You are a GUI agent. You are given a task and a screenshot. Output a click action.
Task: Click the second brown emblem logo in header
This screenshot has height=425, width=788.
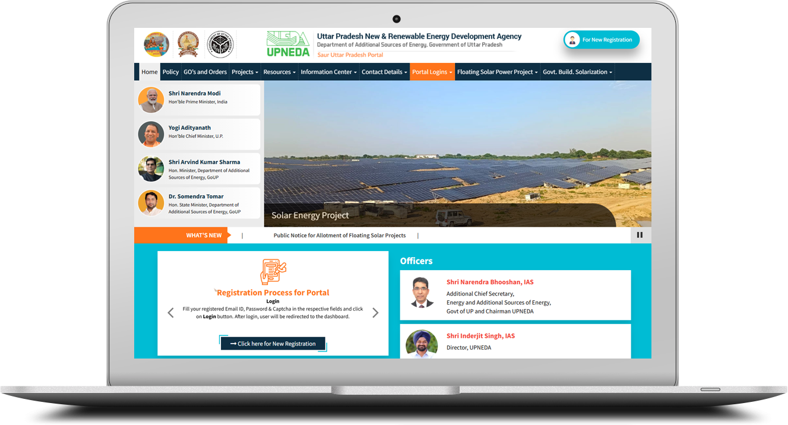point(188,45)
